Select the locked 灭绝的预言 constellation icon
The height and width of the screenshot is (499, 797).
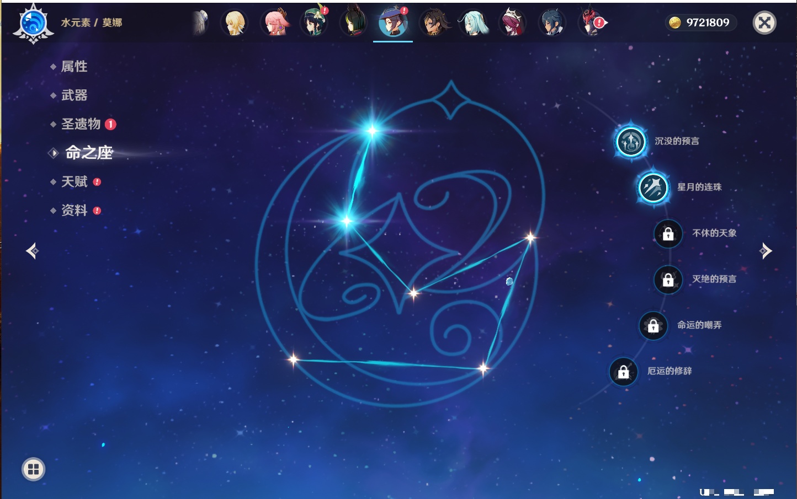point(668,280)
